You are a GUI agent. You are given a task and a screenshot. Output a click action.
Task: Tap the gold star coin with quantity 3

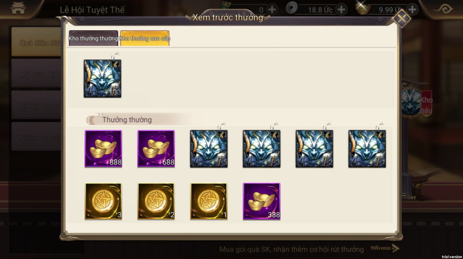pos(103,201)
